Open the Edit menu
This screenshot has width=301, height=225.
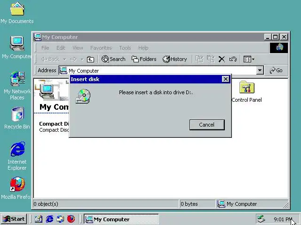(61, 48)
